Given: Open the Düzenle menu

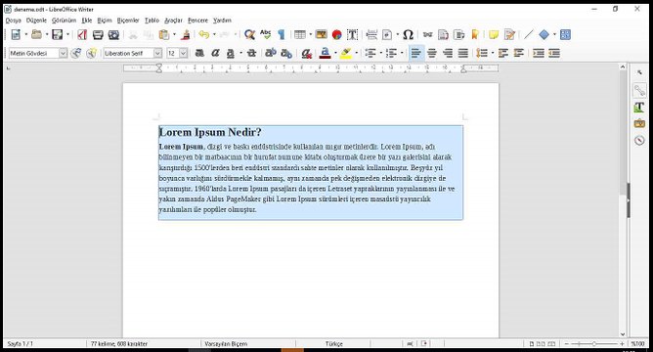Looking at the screenshot, I should point(36,20).
